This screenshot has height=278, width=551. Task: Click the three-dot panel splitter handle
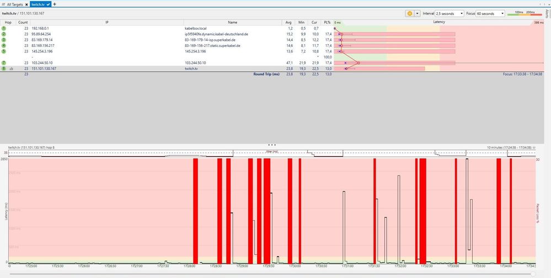click(x=271, y=145)
